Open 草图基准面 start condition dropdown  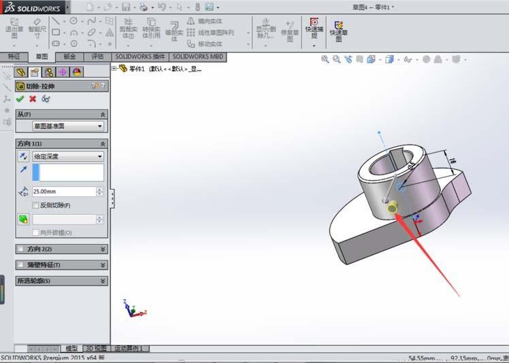68,126
